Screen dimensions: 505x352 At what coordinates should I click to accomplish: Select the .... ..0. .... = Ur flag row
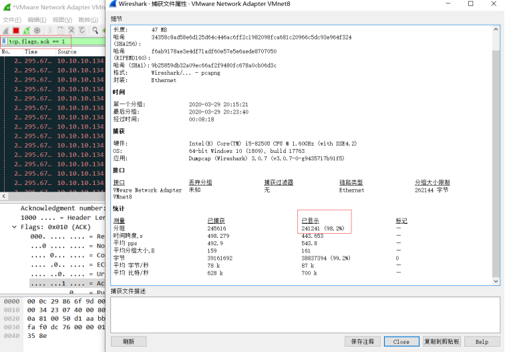pyautogui.click(x=67, y=274)
